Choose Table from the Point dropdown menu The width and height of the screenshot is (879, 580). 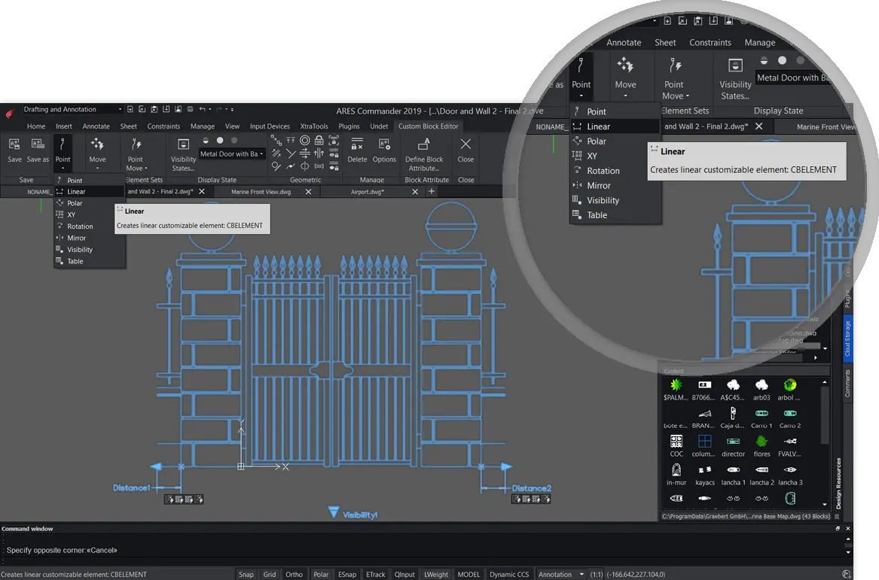pos(89,262)
